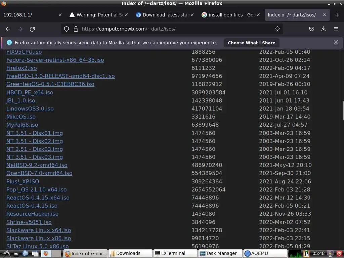The image size is (344, 258).
Task: Open the Shrine-v5051.iso link
Action: (29, 222)
